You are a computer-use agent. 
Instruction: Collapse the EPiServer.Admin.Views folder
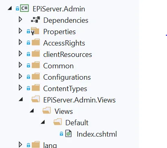click(21, 100)
